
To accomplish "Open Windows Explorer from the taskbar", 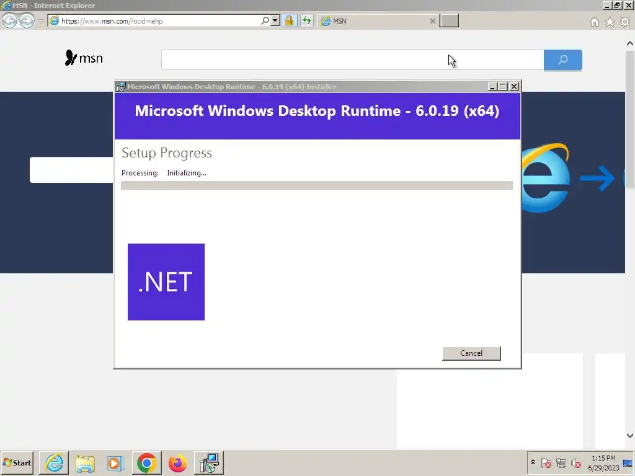I will (84, 462).
